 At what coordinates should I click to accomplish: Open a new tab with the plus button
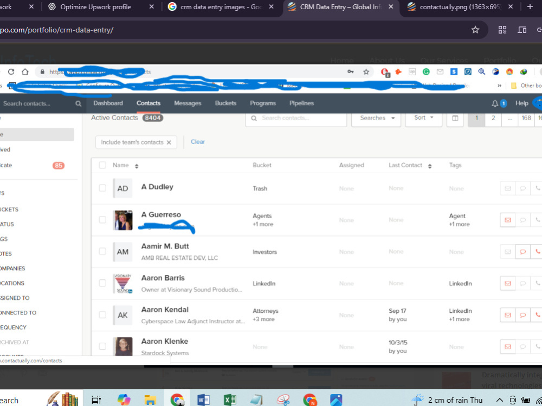coord(530,6)
